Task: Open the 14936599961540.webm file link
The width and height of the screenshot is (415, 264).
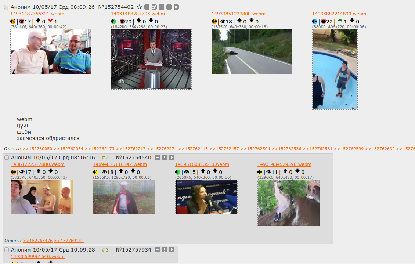Action: (37, 256)
